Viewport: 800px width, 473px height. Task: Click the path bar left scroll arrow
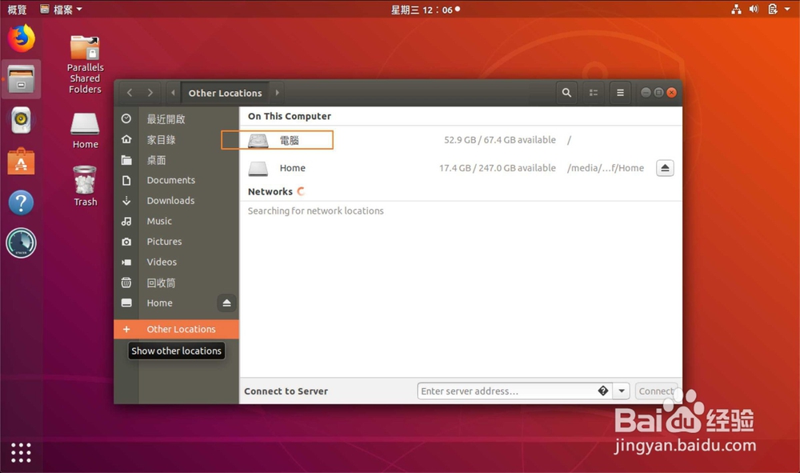(x=173, y=93)
